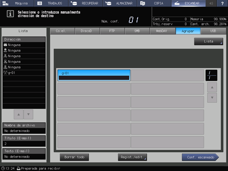The width and height of the screenshot is (228, 171).
Task: Click the Texto (E-mail) field
Action: (x=24, y=154)
